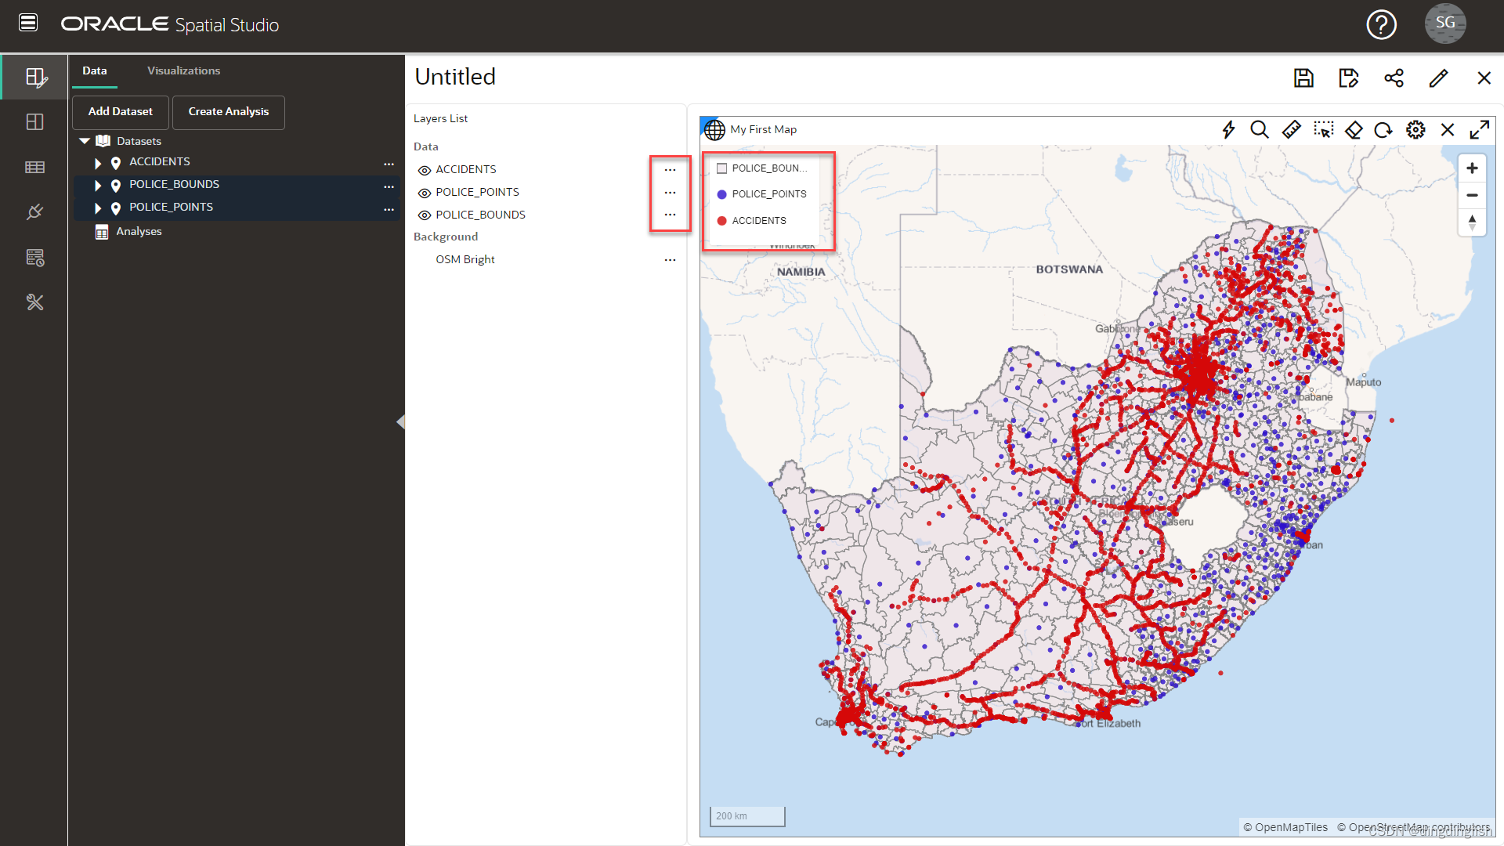Click the red ACCIDENTS legend swatch
The width and height of the screenshot is (1504, 846).
pos(722,221)
